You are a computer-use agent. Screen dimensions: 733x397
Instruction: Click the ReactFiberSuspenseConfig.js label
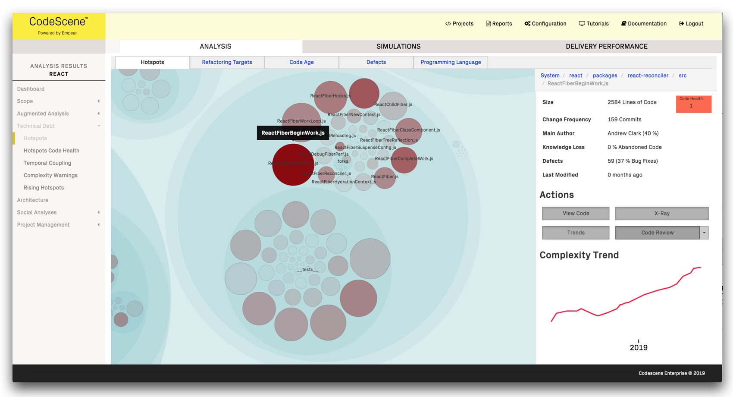click(365, 148)
